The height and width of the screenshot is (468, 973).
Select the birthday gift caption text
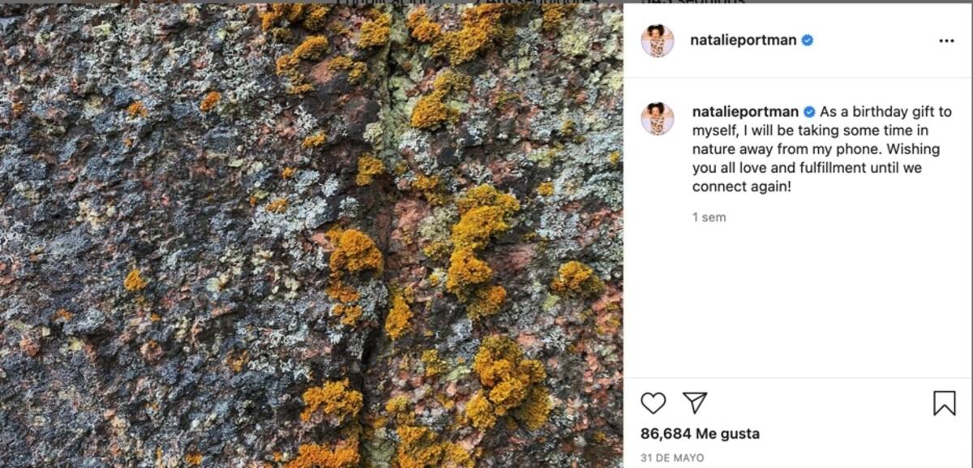[811, 149]
